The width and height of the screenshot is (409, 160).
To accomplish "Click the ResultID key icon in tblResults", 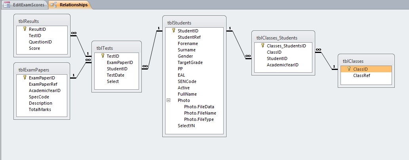I will point(25,29).
